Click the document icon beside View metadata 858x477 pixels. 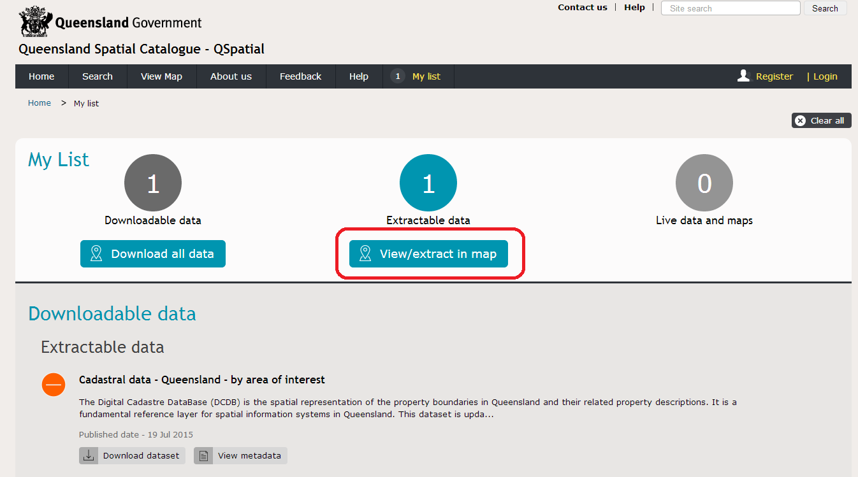coord(203,455)
